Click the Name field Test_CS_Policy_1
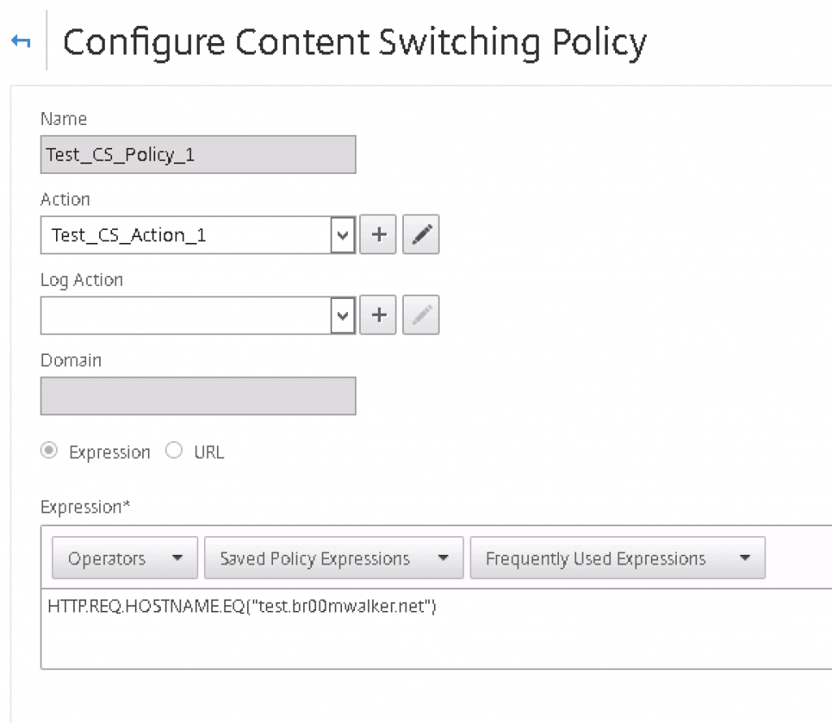The width and height of the screenshot is (832, 723). pos(198,154)
